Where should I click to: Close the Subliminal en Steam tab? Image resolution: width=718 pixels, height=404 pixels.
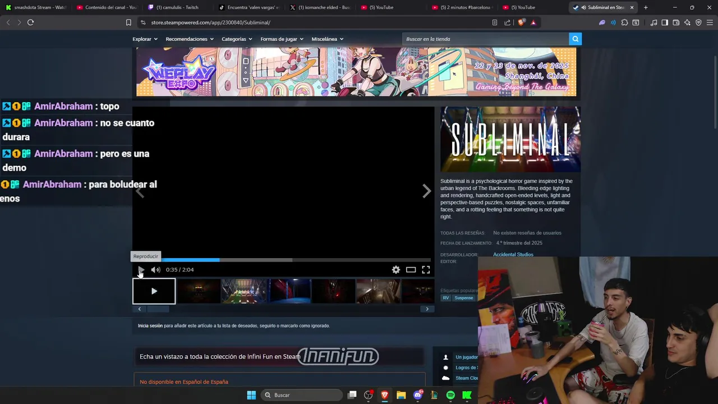pyautogui.click(x=632, y=7)
